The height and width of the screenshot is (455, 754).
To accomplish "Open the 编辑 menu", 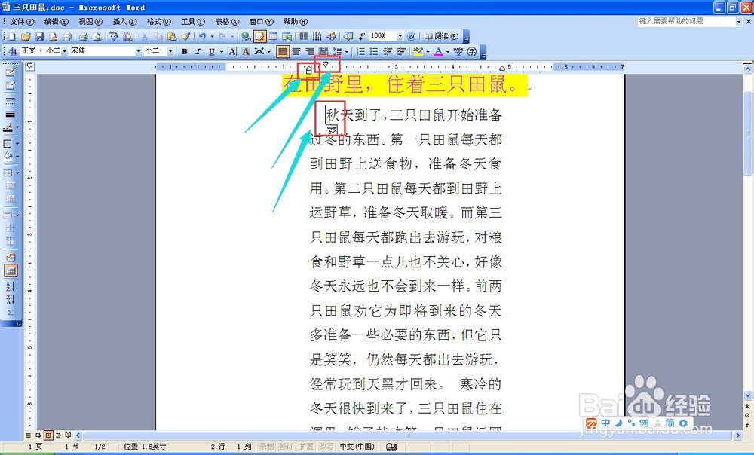I will click(57, 22).
